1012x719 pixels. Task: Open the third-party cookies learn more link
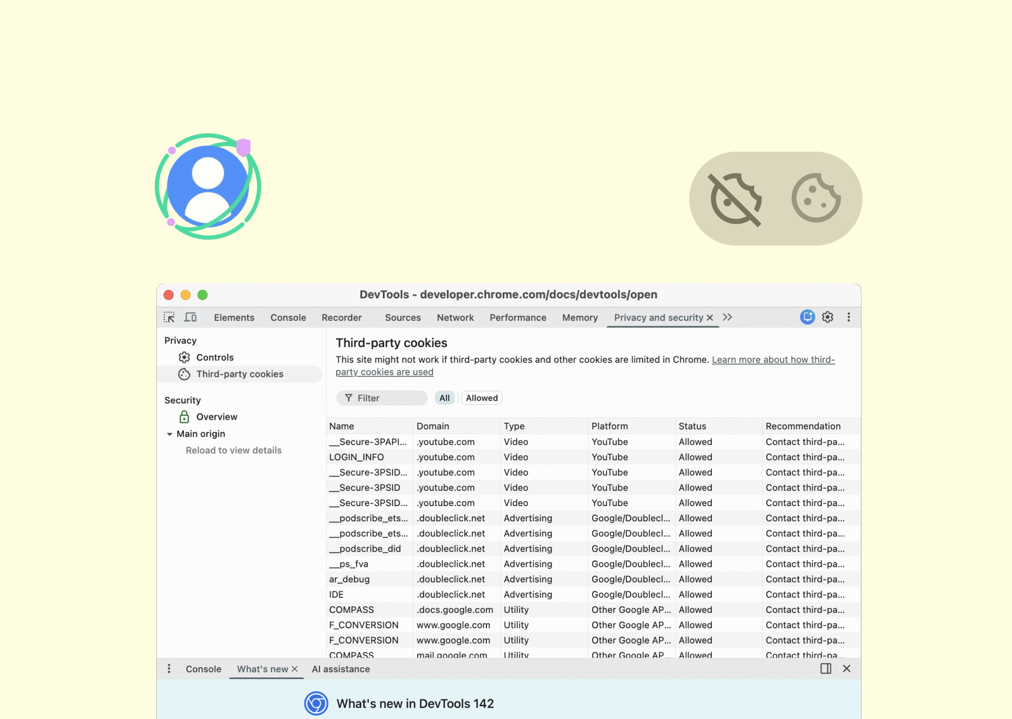pos(773,359)
